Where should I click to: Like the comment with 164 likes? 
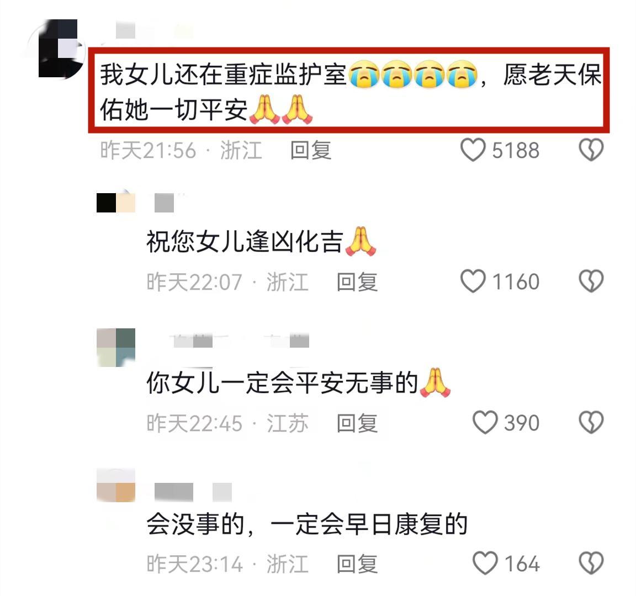(485, 563)
